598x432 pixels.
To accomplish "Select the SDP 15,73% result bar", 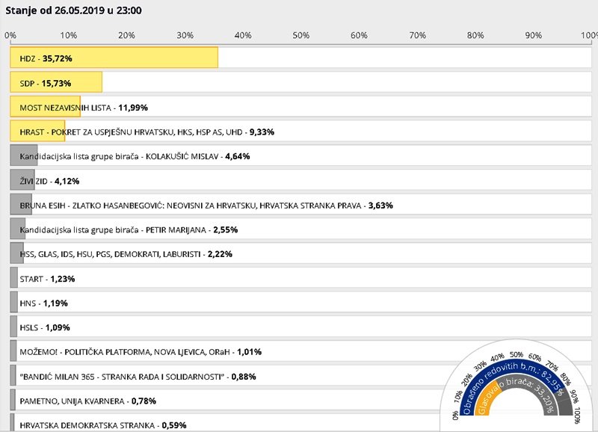I will [56, 82].
